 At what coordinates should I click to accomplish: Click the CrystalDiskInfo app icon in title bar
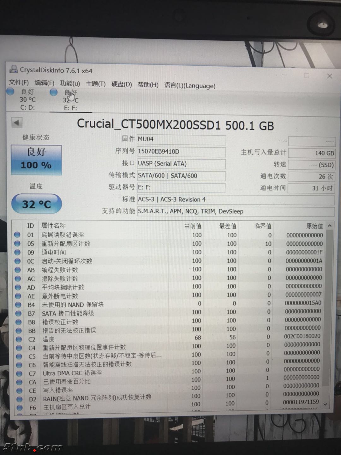(14, 69)
